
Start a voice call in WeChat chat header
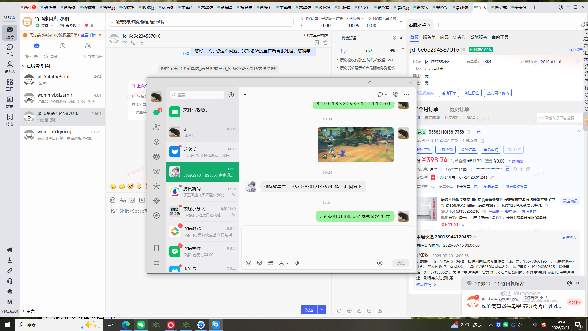click(395, 94)
